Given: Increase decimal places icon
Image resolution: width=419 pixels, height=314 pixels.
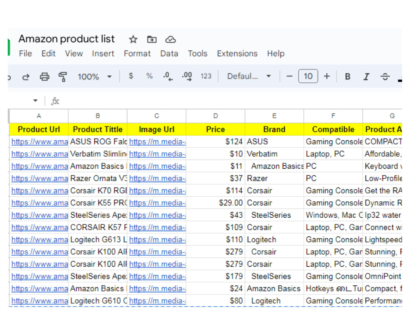Looking at the screenshot, I should coord(187,76).
